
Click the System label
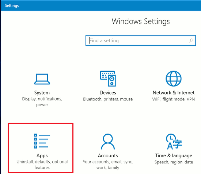tap(42, 93)
